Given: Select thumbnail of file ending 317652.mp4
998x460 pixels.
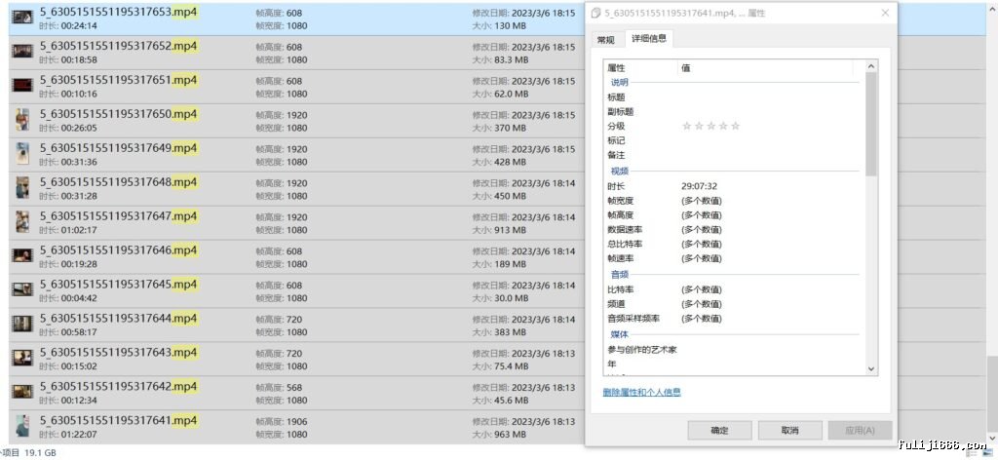Looking at the screenshot, I should 22,52.
